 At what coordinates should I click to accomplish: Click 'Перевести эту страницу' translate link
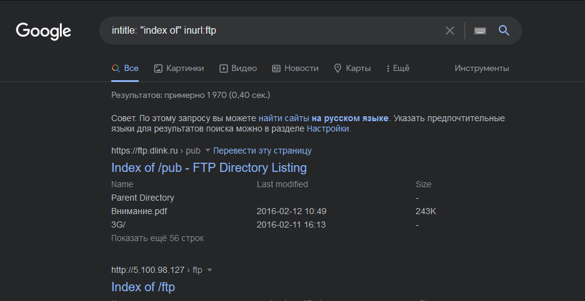pyautogui.click(x=262, y=150)
